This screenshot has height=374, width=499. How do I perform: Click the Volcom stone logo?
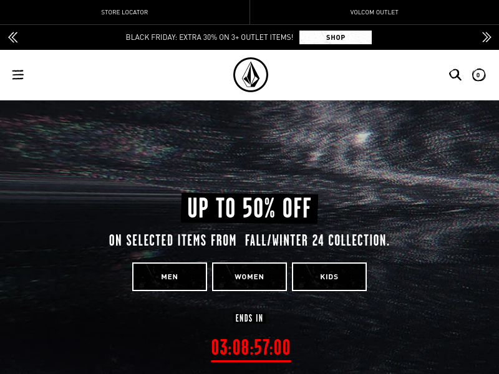point(251,75)
